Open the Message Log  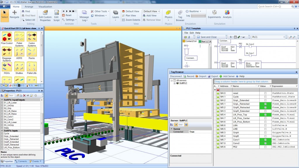pyautogui.click(x=84, y=16)
